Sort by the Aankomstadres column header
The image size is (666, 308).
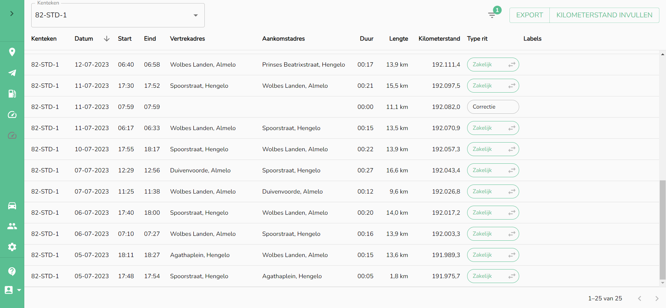point(283,38)
